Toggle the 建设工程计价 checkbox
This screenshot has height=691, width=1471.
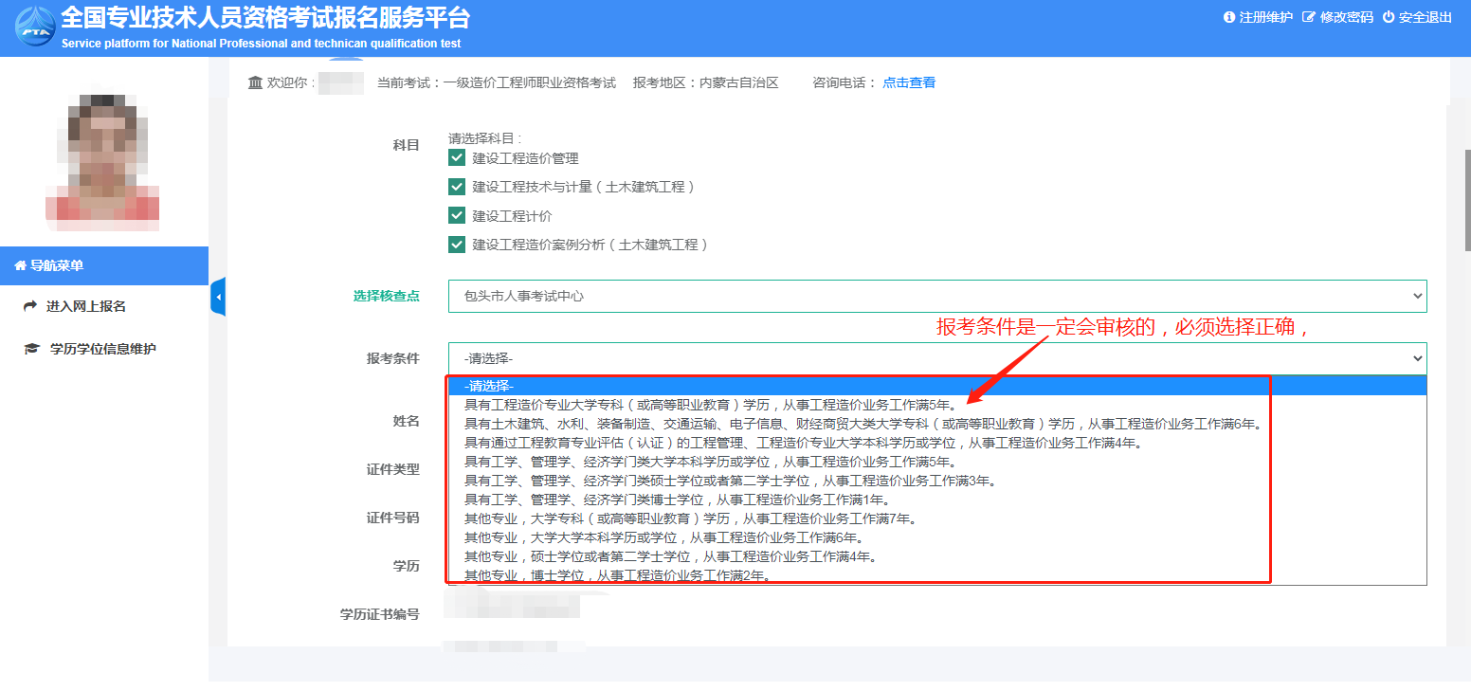(x=457, y=216)
